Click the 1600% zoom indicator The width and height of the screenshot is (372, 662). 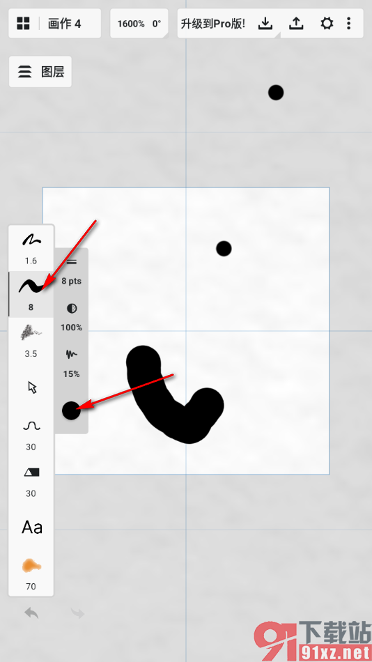pyautogui.click(x=131, y=24)
